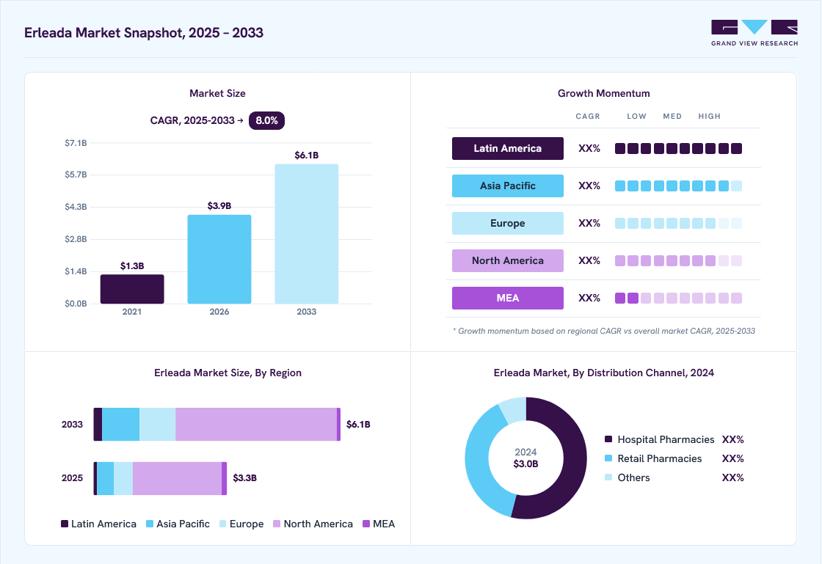Click North America segment of 2025 bar
Viewport: 822px width, 564px height.
(177, 478)
